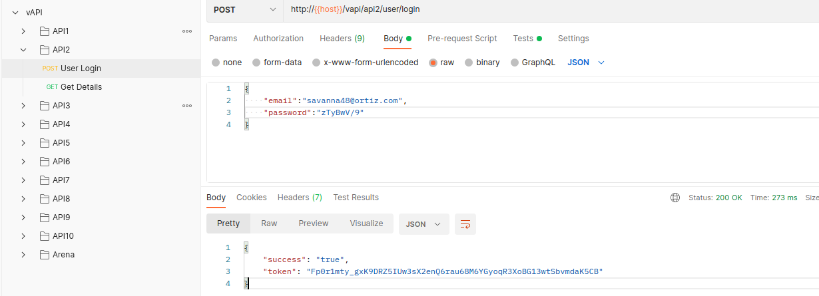Click the API2 folder icon
This screenshot has height=296, width=819.
45,50
